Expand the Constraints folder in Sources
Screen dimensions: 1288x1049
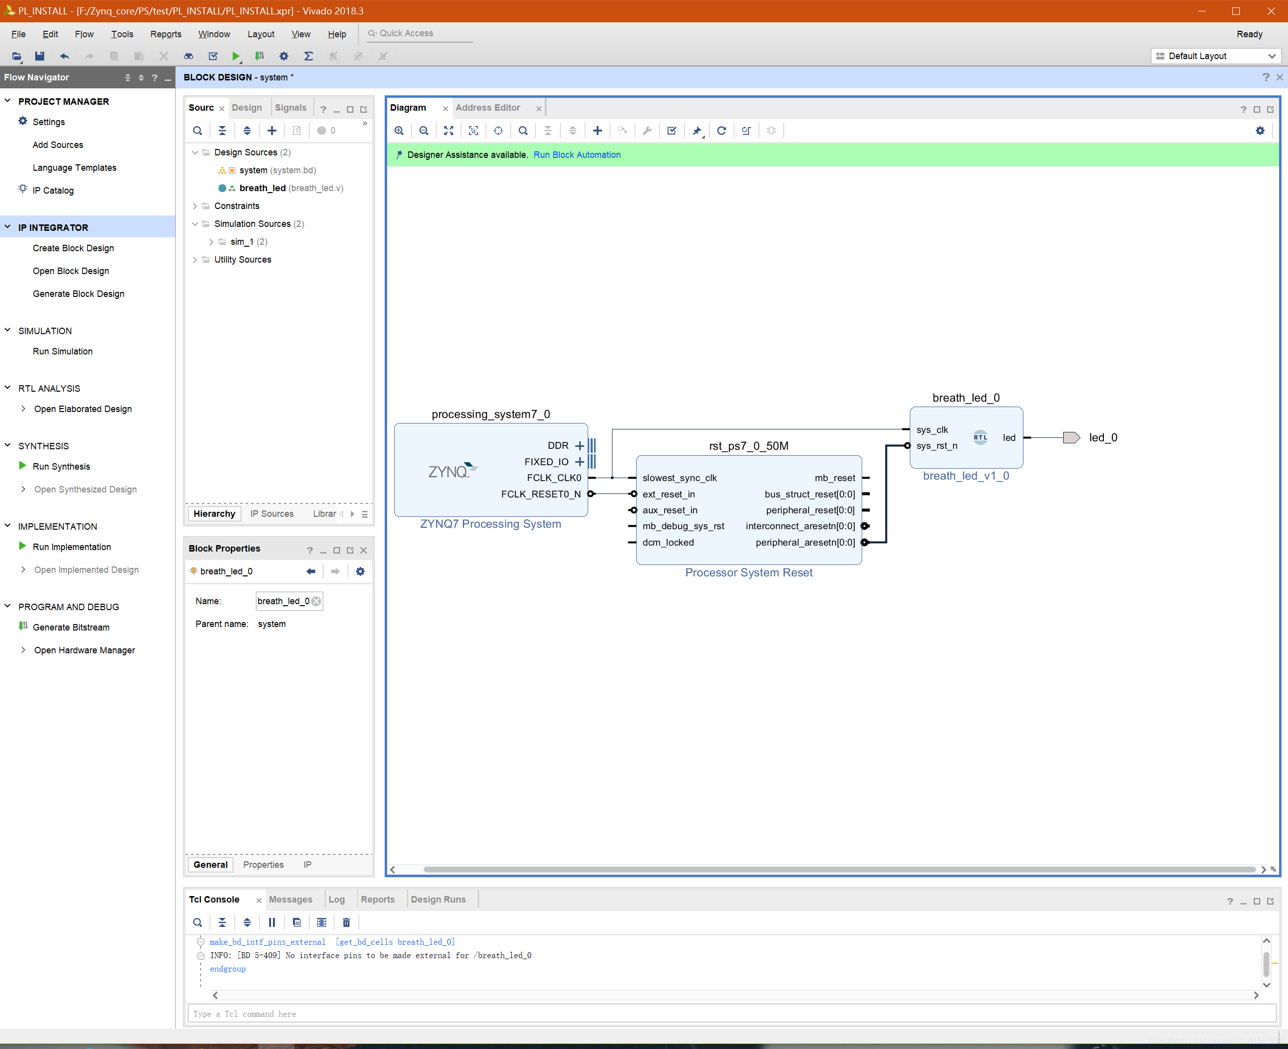point(195,206)
